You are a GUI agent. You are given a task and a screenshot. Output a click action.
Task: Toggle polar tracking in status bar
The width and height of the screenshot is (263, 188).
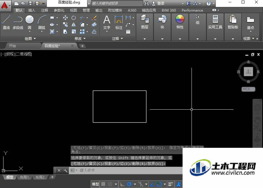coord(129,184)
